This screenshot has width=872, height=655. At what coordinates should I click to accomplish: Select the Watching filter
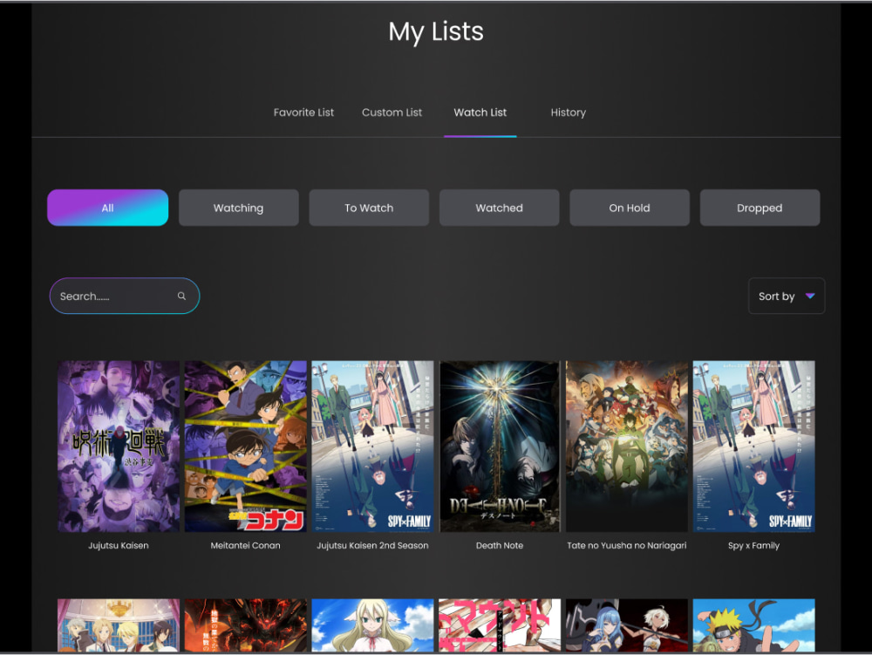click(x=238, y=208)
